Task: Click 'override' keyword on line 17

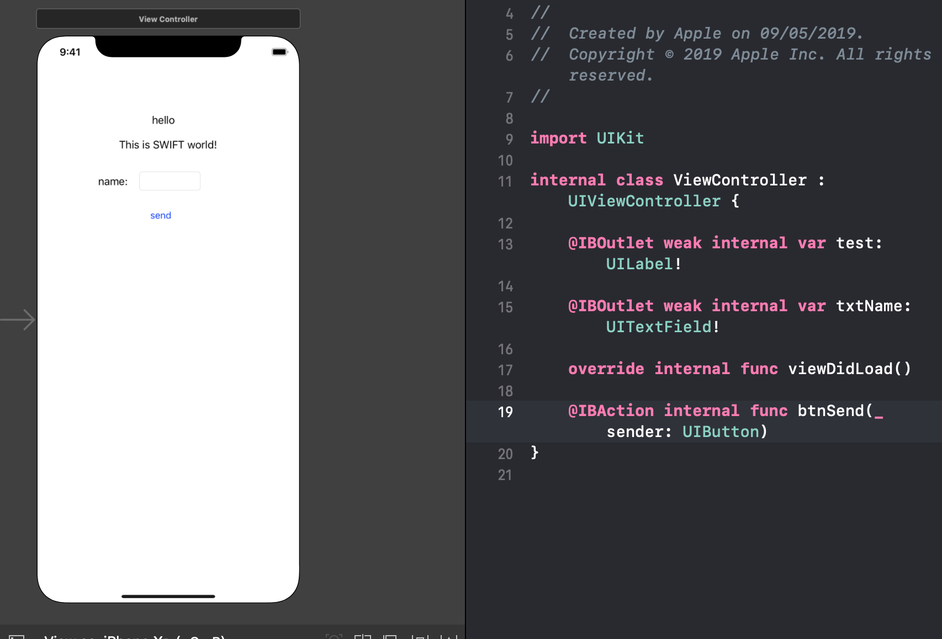Action: click(606, 369)
